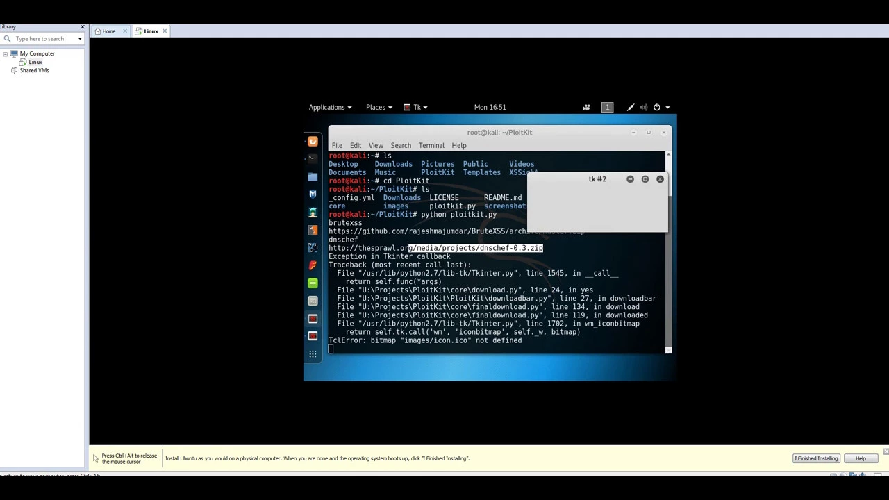The image size is (889, 500).
Task: Click I Finished Installing button
Action: tap(816, 458)
